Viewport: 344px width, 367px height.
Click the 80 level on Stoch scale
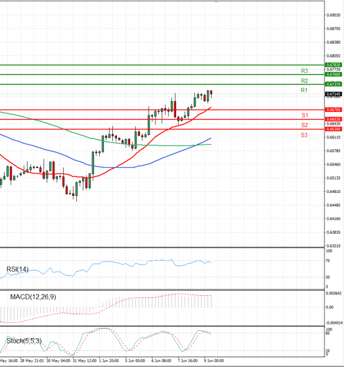point(328,333)
